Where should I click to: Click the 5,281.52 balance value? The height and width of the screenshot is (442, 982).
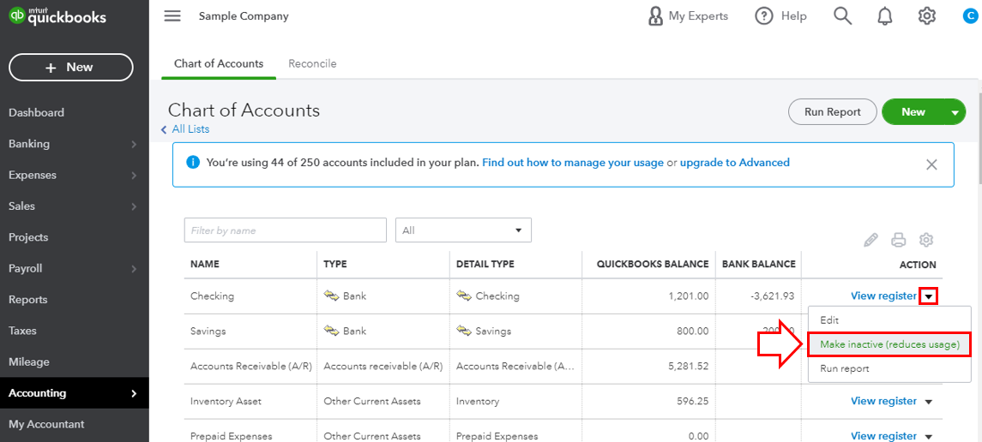coord(689,367)
